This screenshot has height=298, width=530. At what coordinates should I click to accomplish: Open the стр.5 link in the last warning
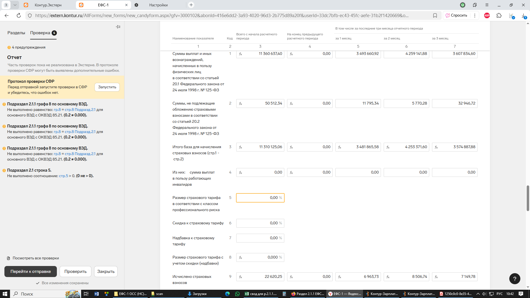tap(63, 176)
